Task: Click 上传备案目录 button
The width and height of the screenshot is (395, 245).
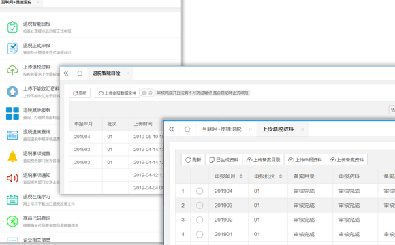Action: click(x=264, y=160)
